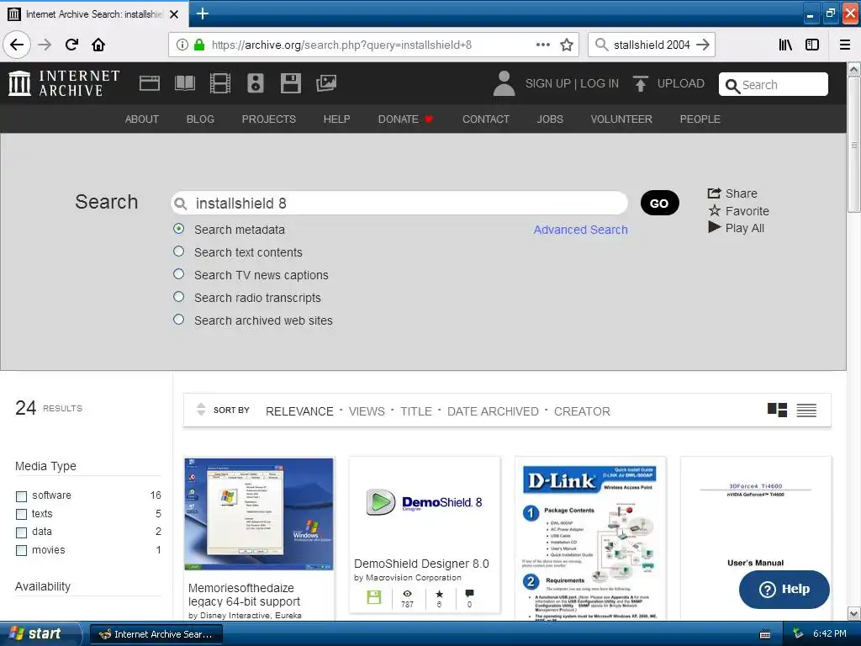Image resolution: width=861 pixels, height=646 pixels.
Task: Click the Share link
Action: pos(732,193)
